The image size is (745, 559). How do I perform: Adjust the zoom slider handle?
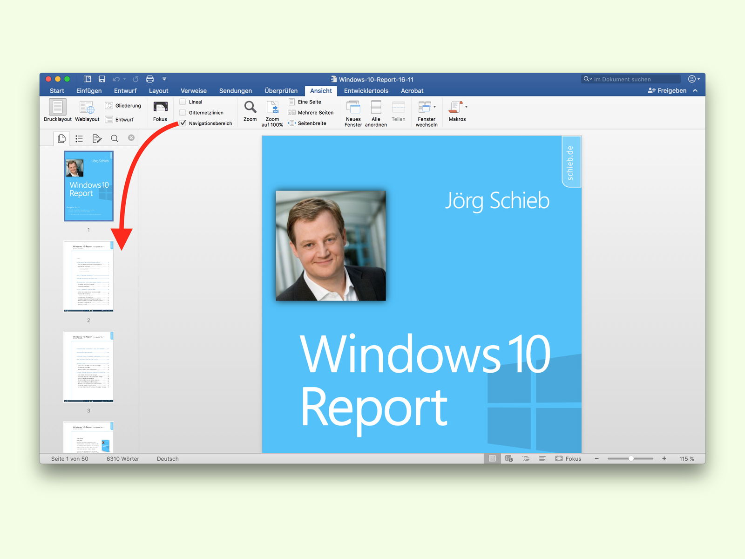[631, 459]
